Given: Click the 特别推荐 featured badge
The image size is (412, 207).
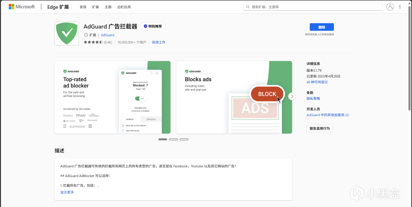Looking at the screenshot, I should pyautogui.click(x=153, y=26).
